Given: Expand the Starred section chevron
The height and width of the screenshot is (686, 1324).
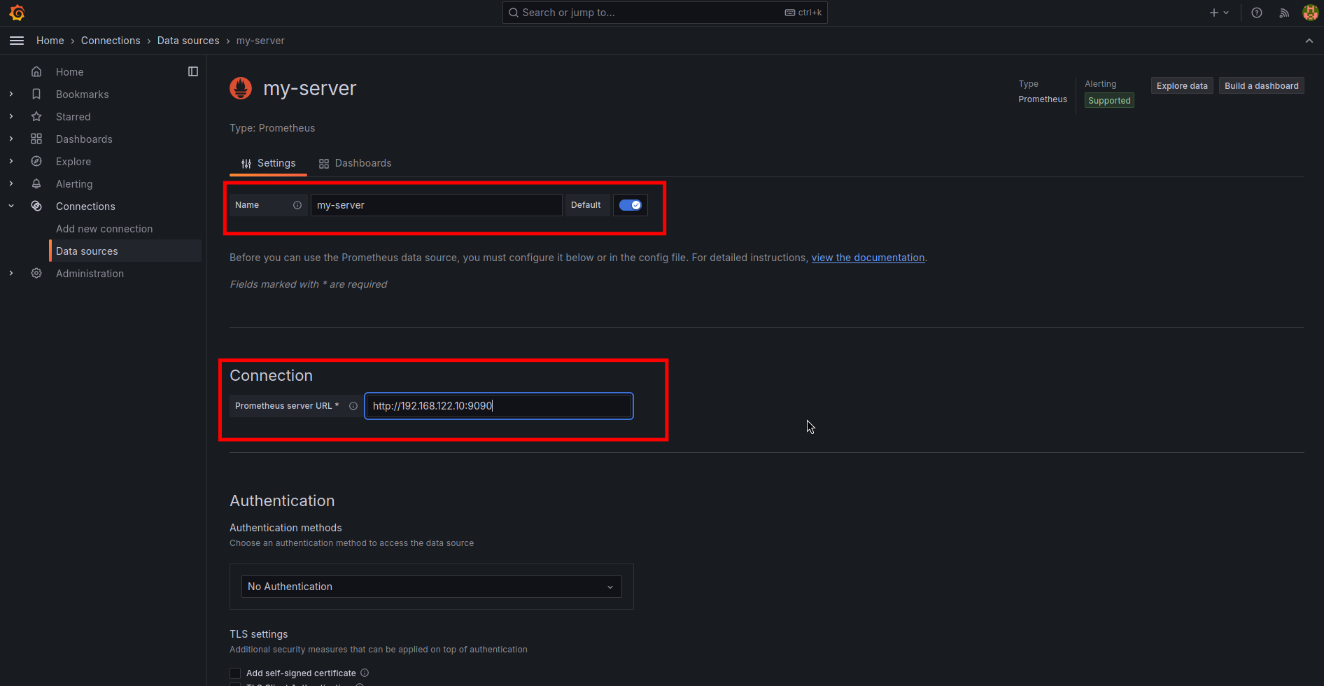Looking at the screenshot, I should click(x=11, y=116).
